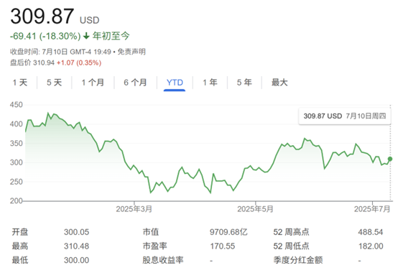Click the 450 y-axis label

(x=17, y=105)
